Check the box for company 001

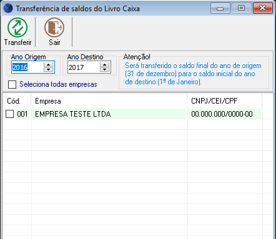pyautogui.click(x=9, y=114)
